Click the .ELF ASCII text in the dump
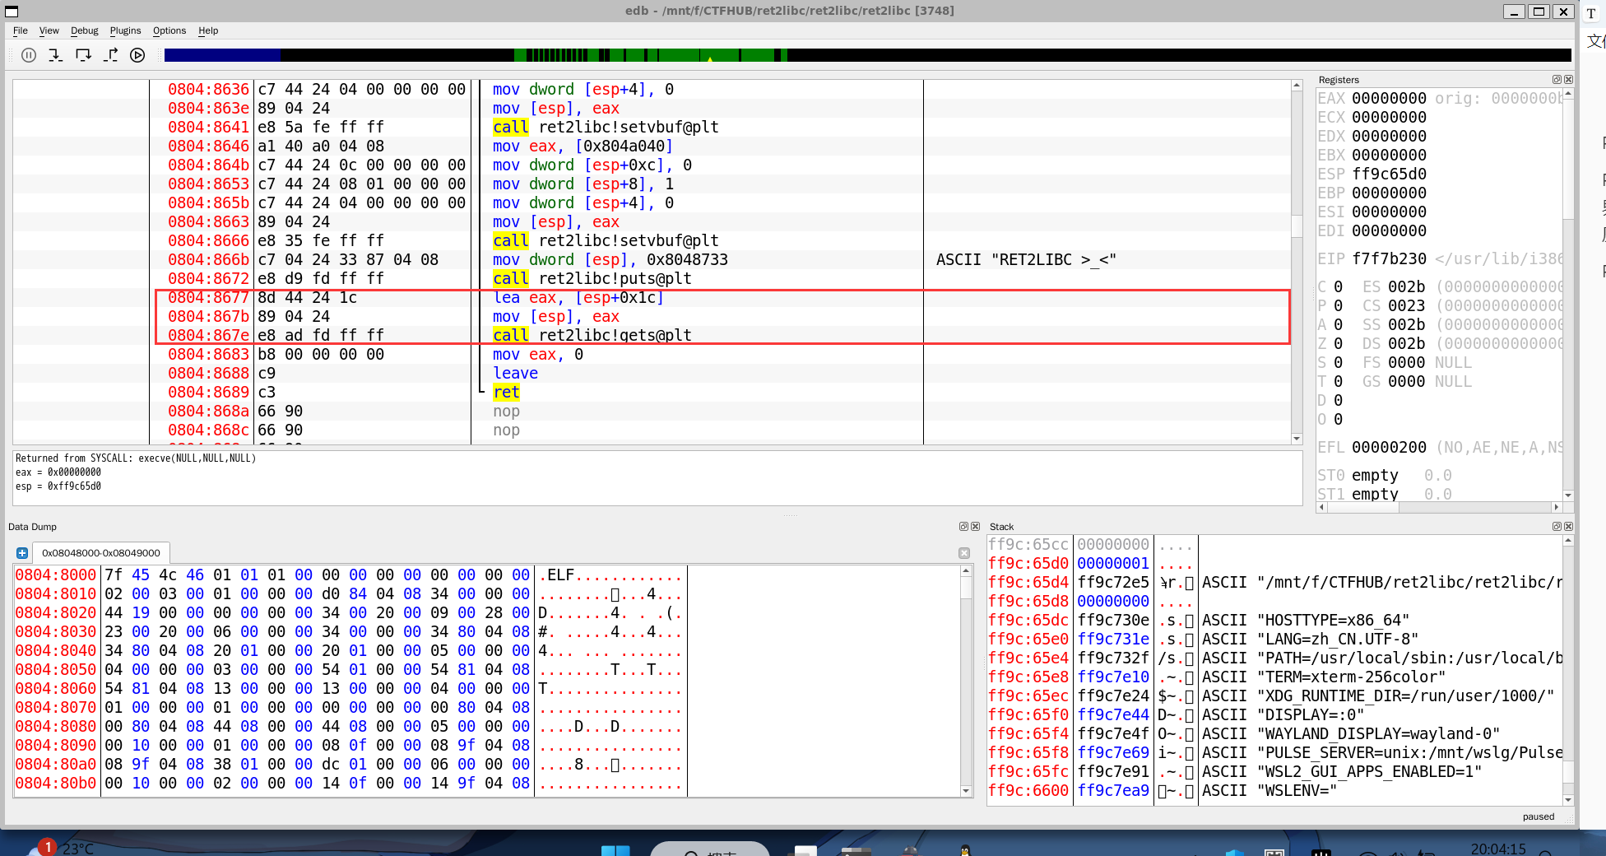 point(556,575)
